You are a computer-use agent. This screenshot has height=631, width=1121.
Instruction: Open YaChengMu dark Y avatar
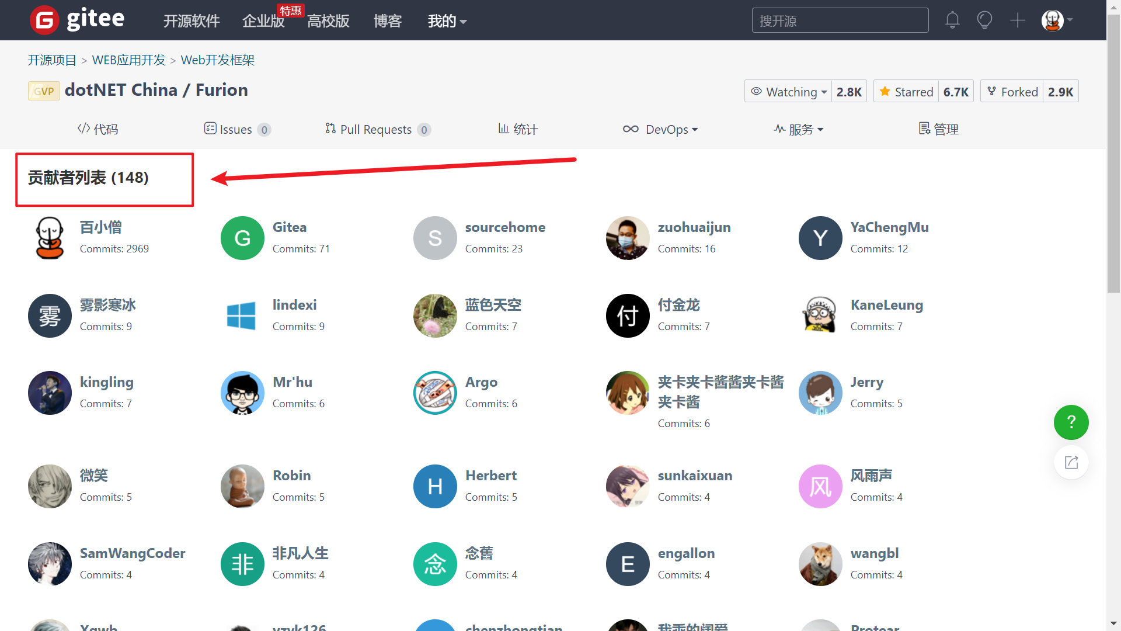pyautogui.click(x=820, y=238)
